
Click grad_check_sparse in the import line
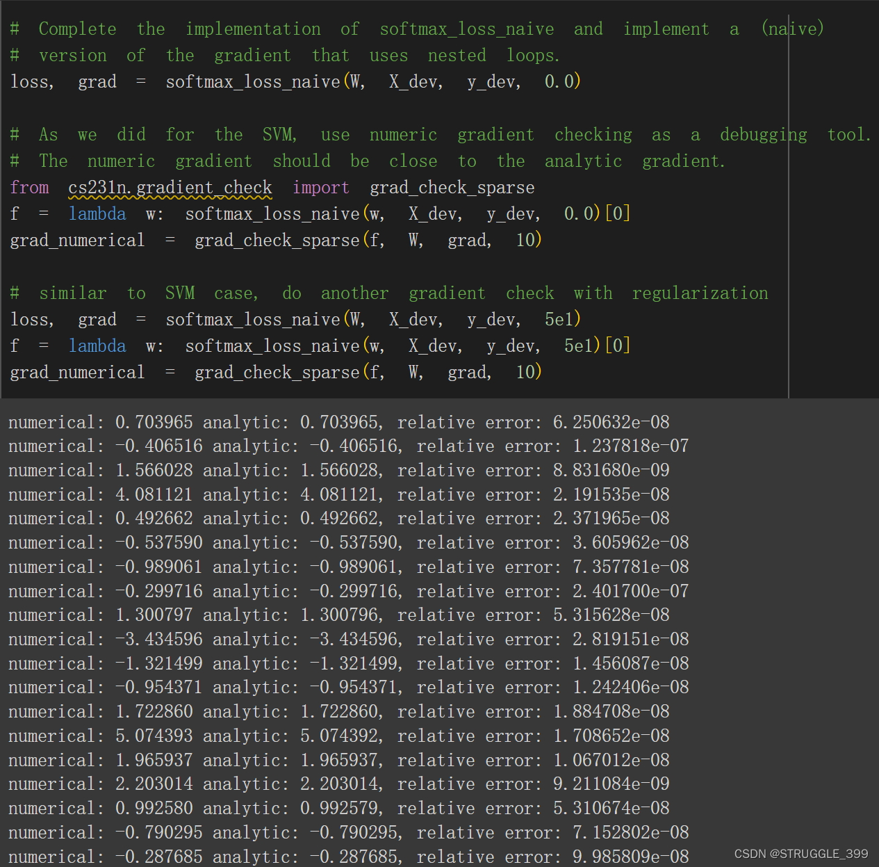(x=452, y=188)
